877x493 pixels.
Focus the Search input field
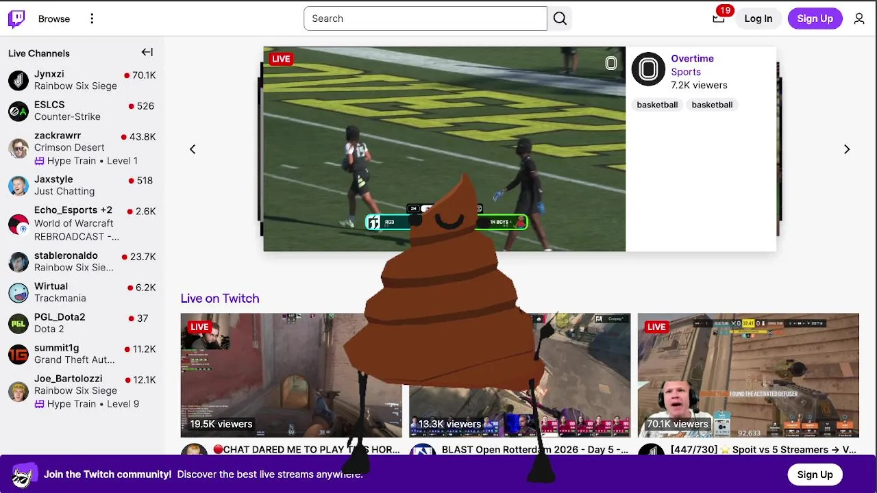pos(425,18)
